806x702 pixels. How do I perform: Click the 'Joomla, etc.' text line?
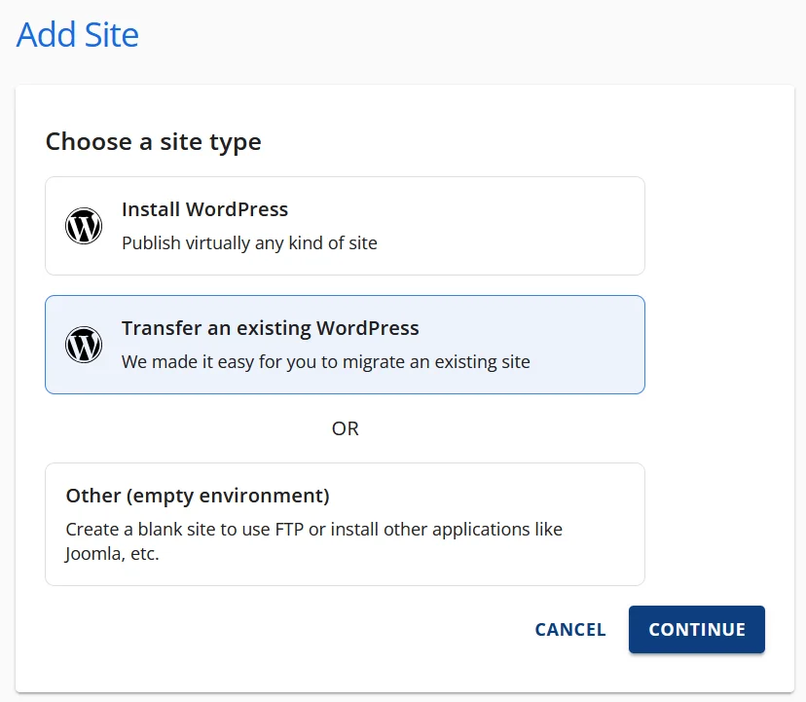pyautogui.click(x=112, y=554)
